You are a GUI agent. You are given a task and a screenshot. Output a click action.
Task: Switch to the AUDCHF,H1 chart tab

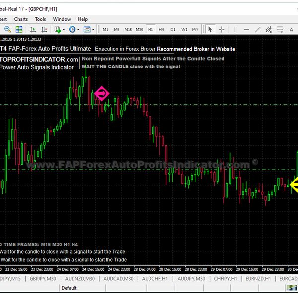click(x=155, y=279)
